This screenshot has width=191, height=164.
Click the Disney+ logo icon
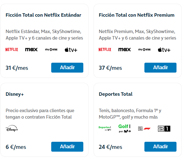tap(12, 129)
